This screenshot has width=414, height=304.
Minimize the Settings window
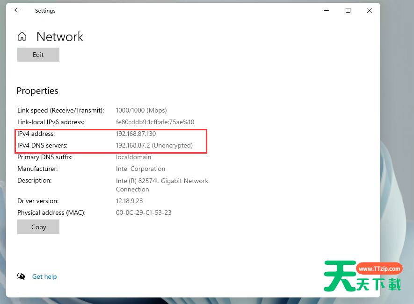tap(327, 10)
